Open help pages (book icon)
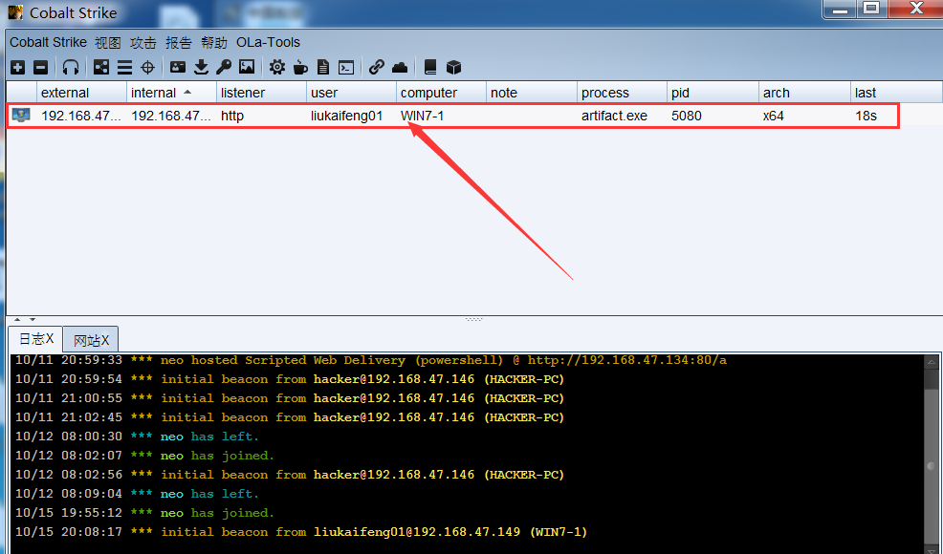This screenshot has width=943, height=554. tap(430, 67)
